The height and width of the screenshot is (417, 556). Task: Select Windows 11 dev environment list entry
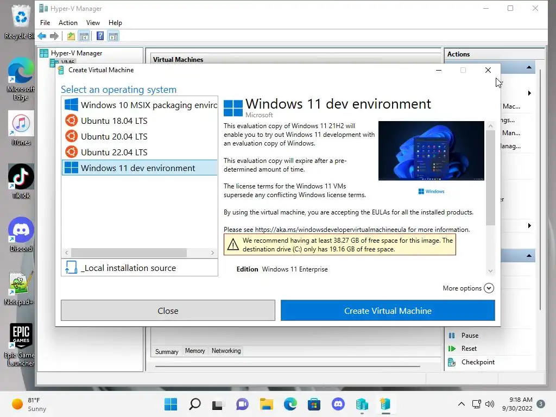[x=140, y=168]
